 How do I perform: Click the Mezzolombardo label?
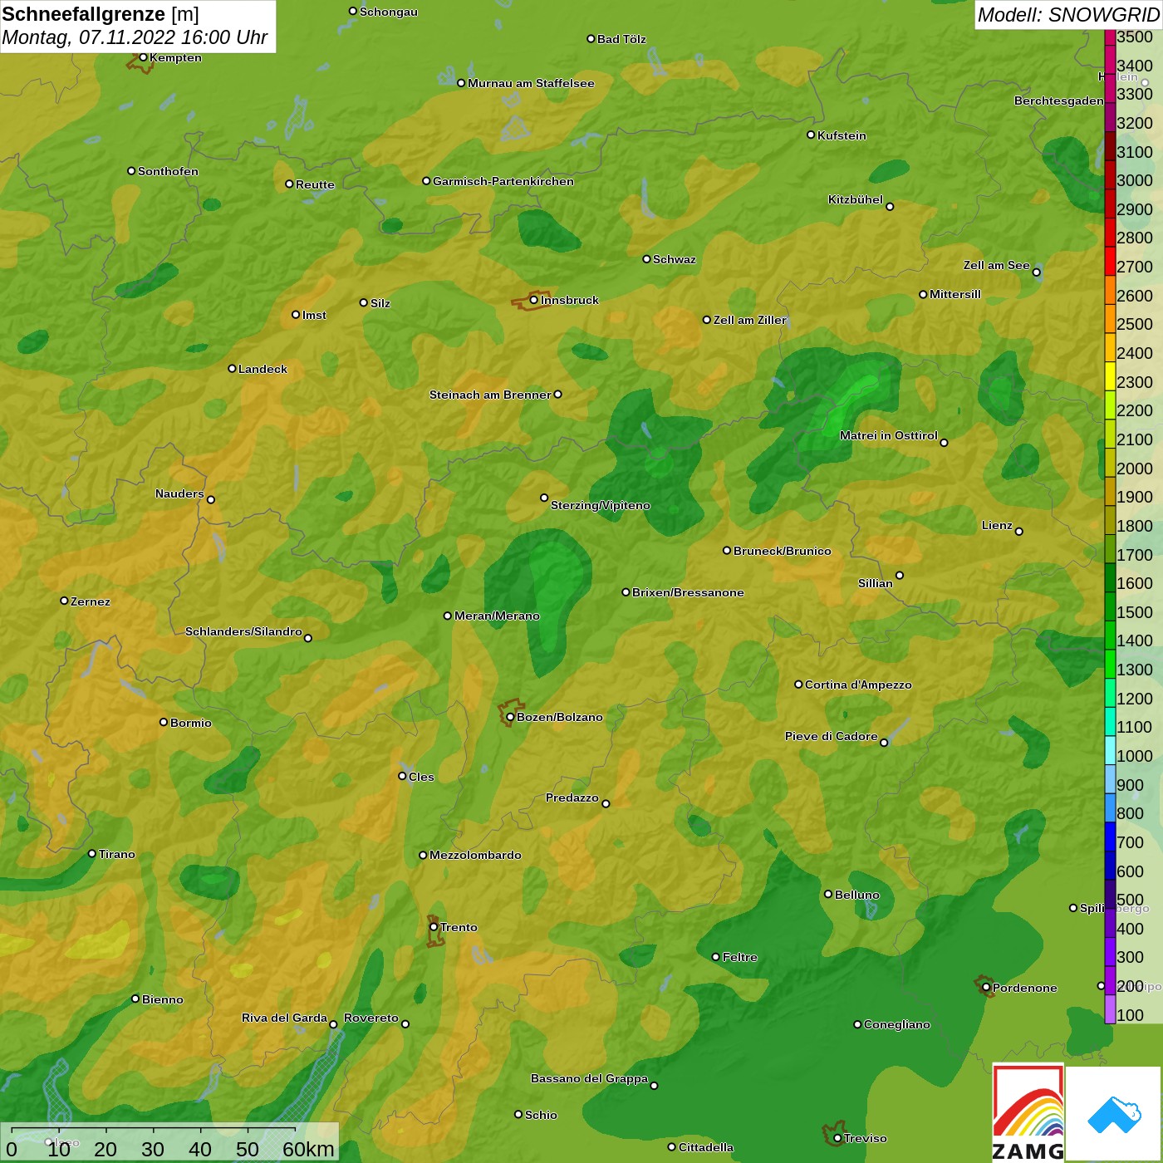click(x=476, y=855)
